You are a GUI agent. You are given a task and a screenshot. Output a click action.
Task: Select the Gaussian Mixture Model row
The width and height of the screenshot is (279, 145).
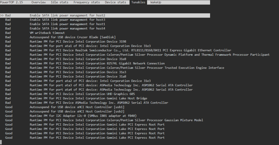tap(104, 120)
